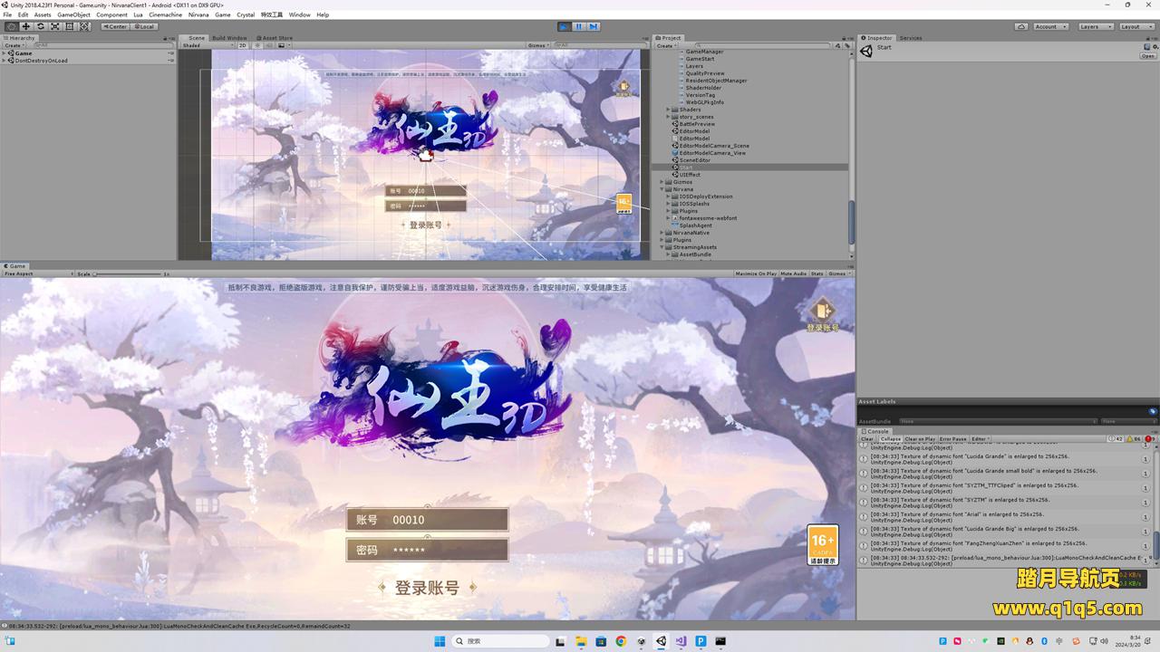
Task: Open the Layout dropdown
Action: pos(1135,26)
